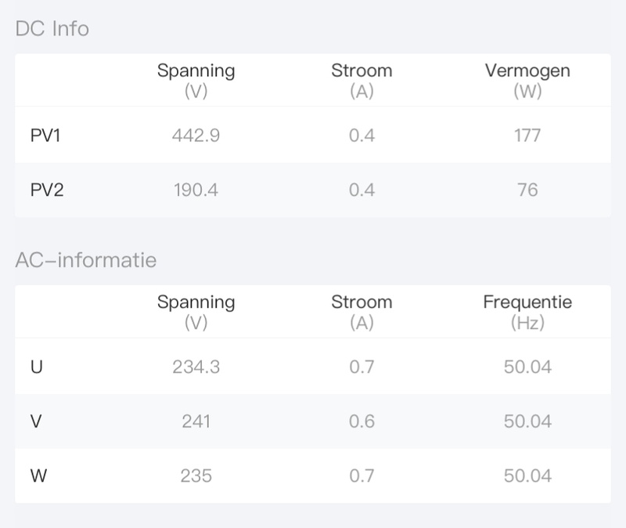This screenshot has height=528, width=626.
Task: Click the Frequentie (Hz) column header
Action: click(527, 311)
